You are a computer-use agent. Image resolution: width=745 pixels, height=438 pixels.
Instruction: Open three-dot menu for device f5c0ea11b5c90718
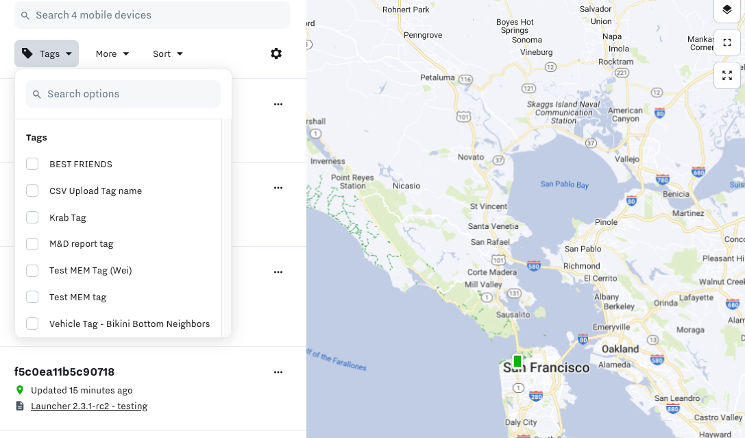tap(278, 372)
